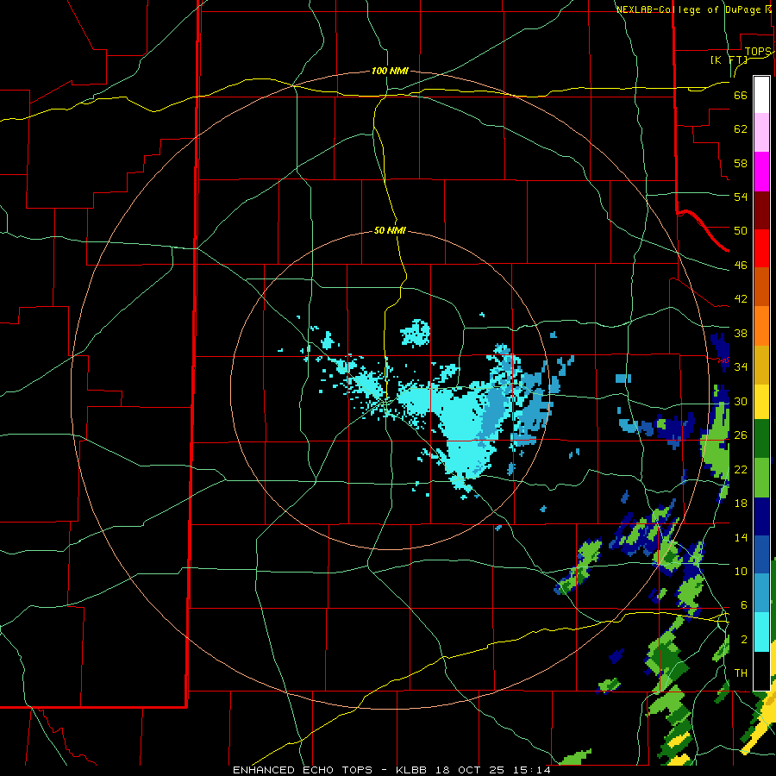Click the "58" legend value
The width and height of the screenshot is (776, 776).
pyautogui.click(x=741, y=163)
